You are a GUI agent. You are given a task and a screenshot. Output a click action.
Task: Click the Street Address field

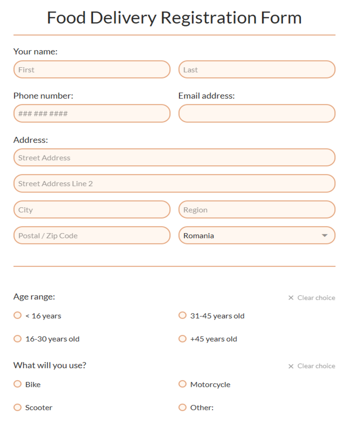coord(174,158)
